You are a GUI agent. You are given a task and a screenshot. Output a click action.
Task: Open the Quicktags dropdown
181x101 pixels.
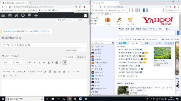click(x=8, y=72)
